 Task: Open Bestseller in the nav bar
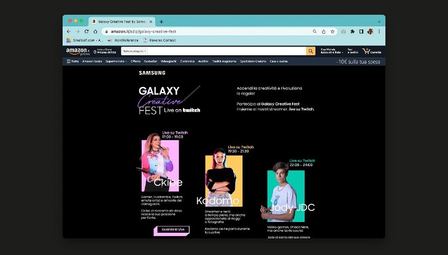150,61
